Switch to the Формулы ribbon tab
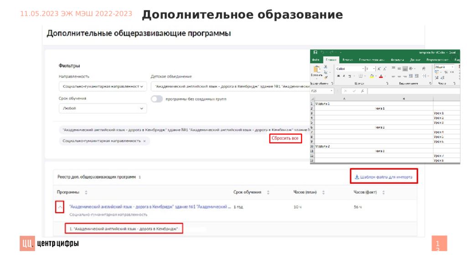The height and width of the screenshot is (262, 467). [x=397, y=60]
